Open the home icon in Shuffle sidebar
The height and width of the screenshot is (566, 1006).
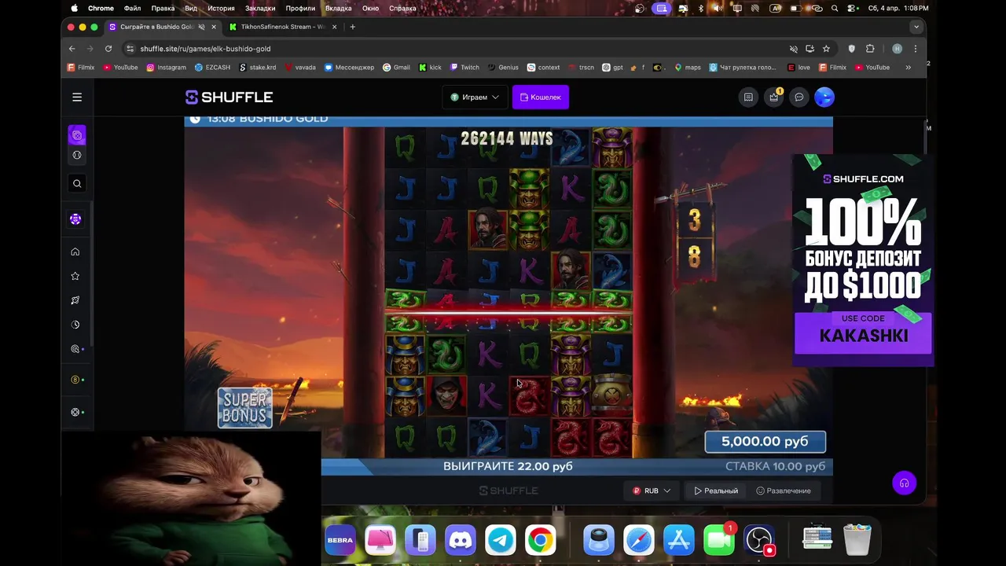point(75,252)
